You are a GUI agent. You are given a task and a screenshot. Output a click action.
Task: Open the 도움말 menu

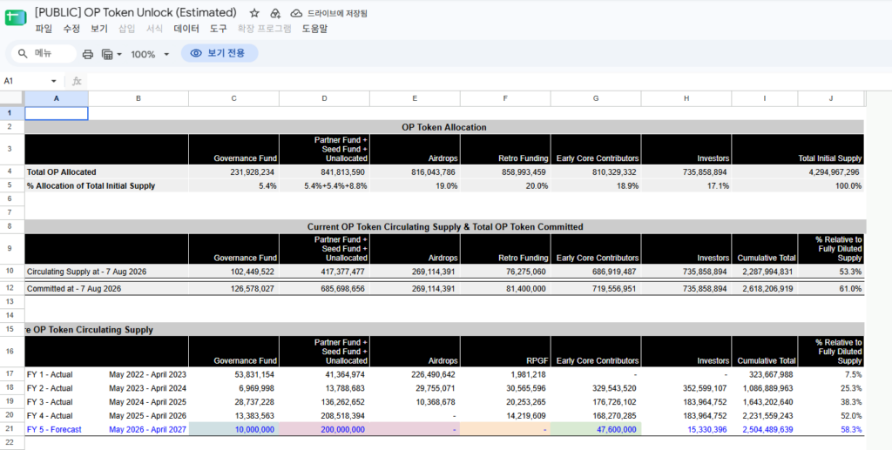tap(314, 29)
